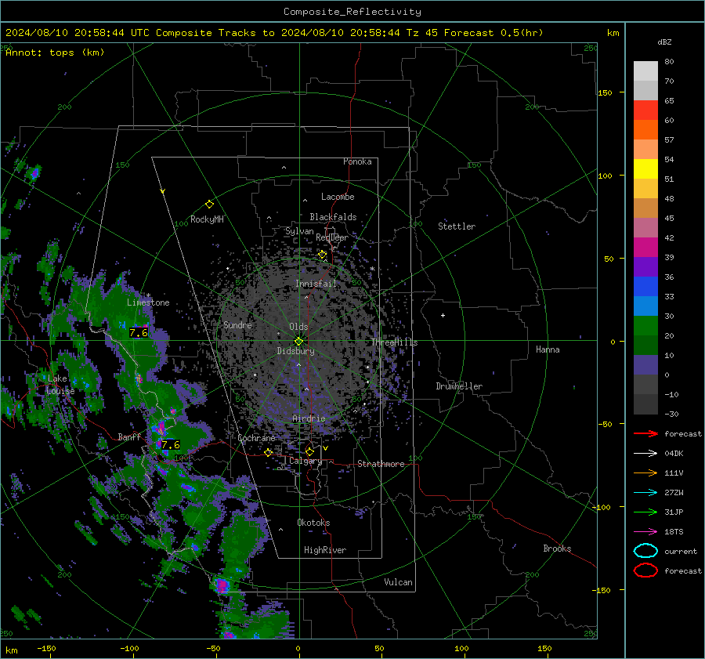The width and height of the screenshot is (705, 659).
Task: Click the yellow diamond marker at RockyMH
Action: 209,205
